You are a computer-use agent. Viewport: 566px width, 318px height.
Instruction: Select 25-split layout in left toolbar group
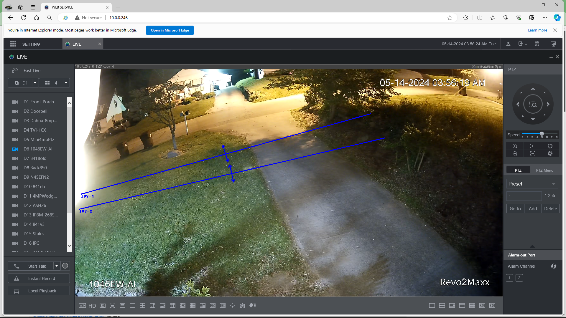tap(213, 306)
